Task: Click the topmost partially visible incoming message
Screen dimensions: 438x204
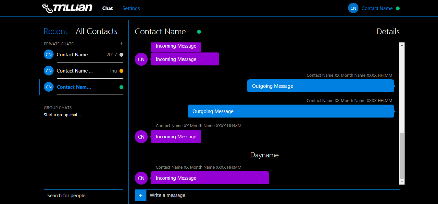Action: pos(176,47)
